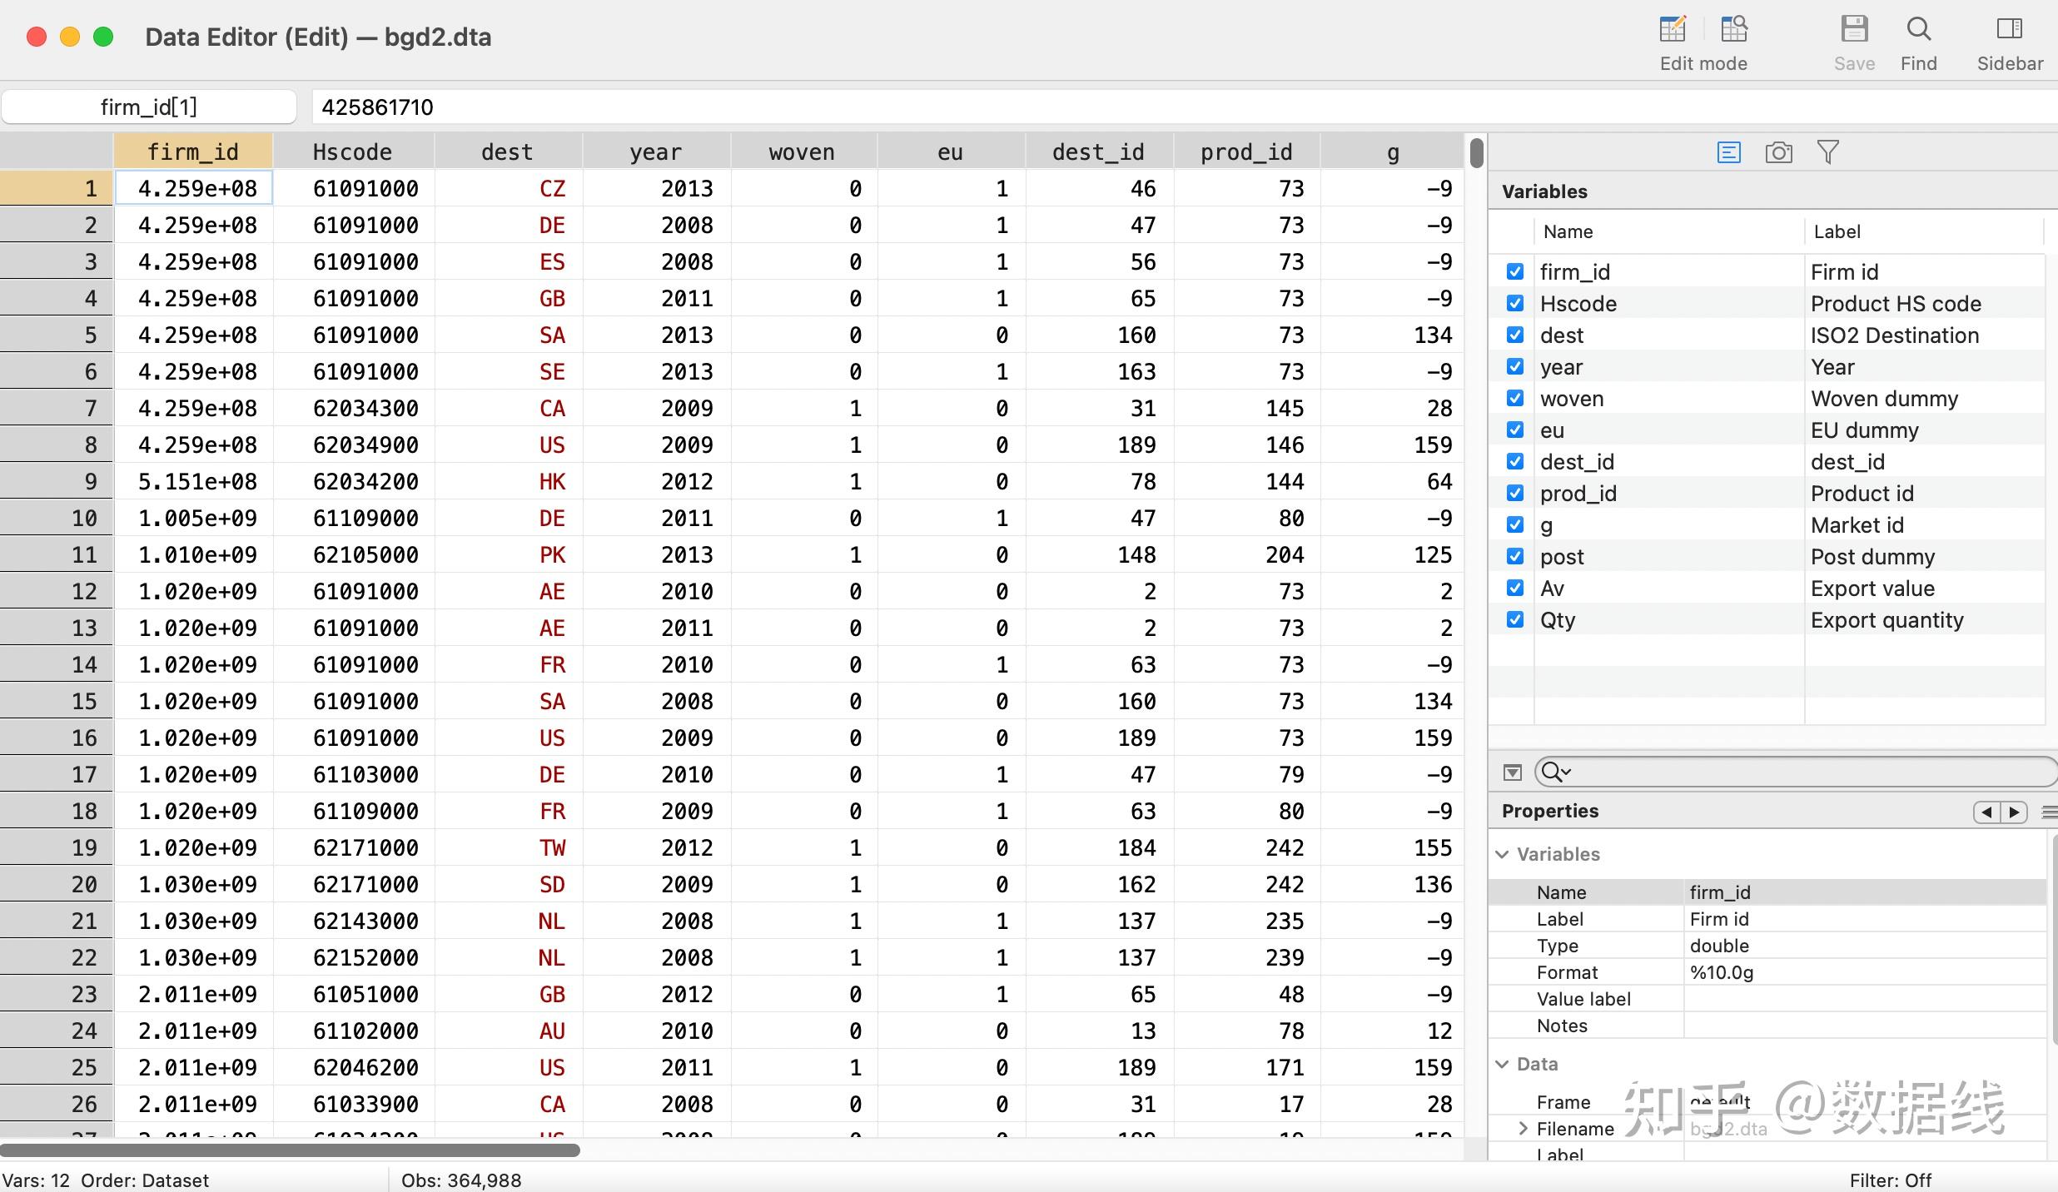Image resolution: width=2058 pixels, height=1192 pixels.
Task: Toggle the Qty variable checkbox
Action: pos(1515,619)
